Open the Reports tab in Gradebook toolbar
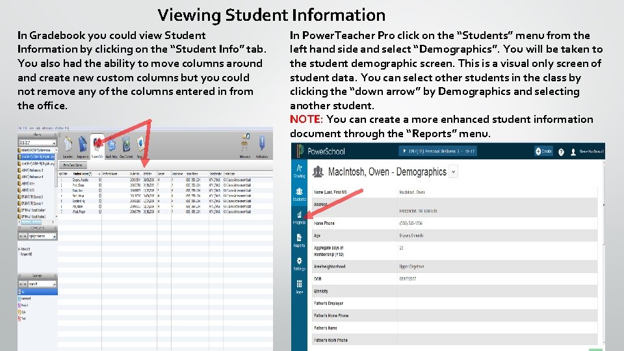This screenshot has width=624, height=351. pyautogui.click(x=140, y=146)
